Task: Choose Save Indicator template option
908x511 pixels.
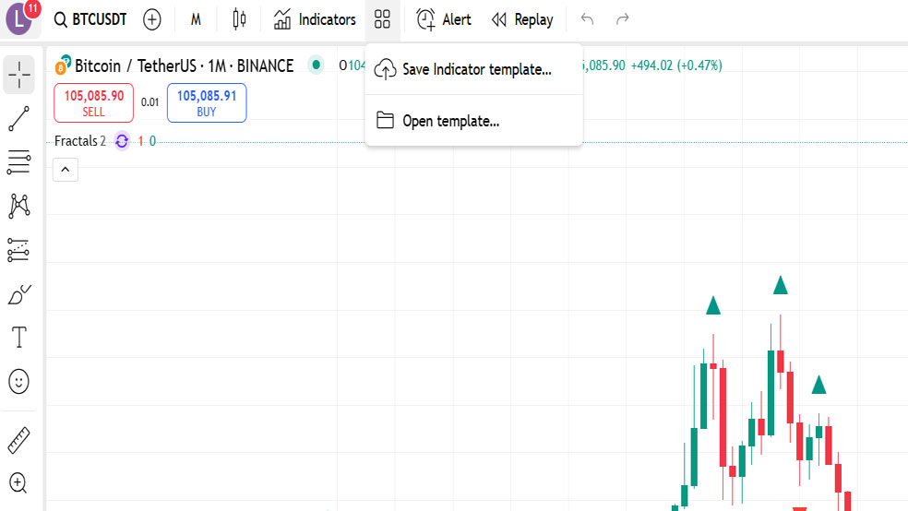Action: [x=473, y=69]
